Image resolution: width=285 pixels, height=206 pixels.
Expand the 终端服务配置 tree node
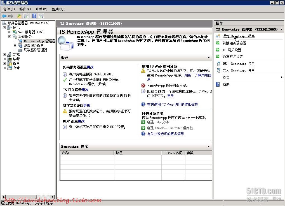(x=15, y=45)
